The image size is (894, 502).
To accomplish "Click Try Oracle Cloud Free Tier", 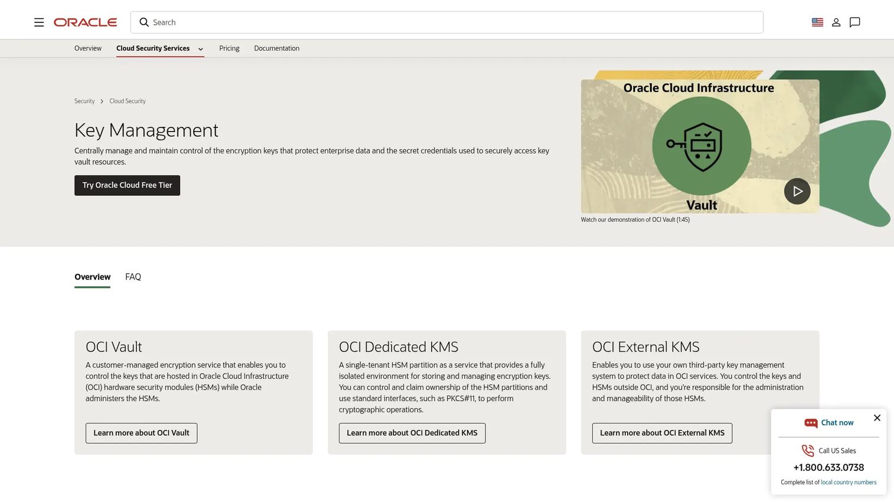I will (x=127, y=185).
